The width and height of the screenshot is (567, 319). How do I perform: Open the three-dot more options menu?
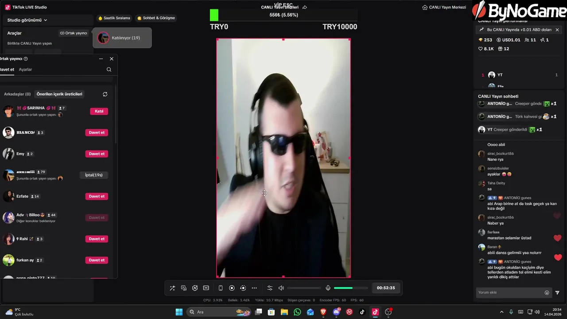pos(254,288)
